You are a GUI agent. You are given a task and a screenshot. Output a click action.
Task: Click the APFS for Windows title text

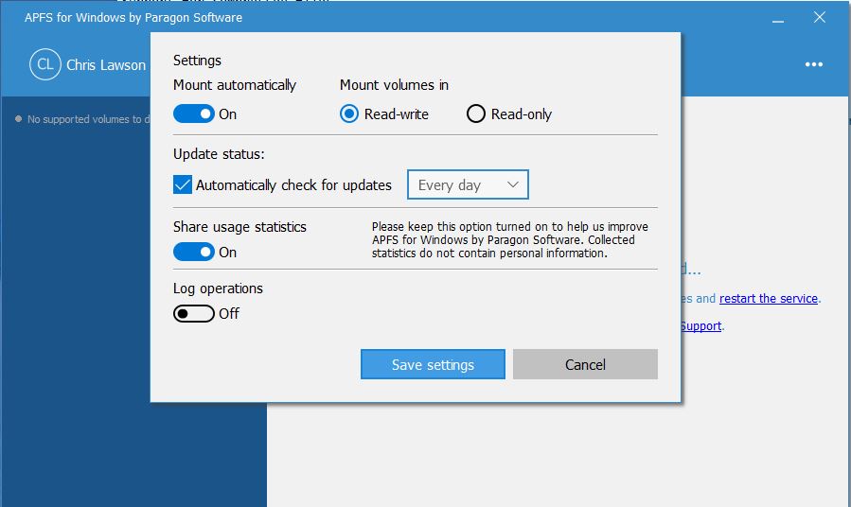tap(133, 17)
